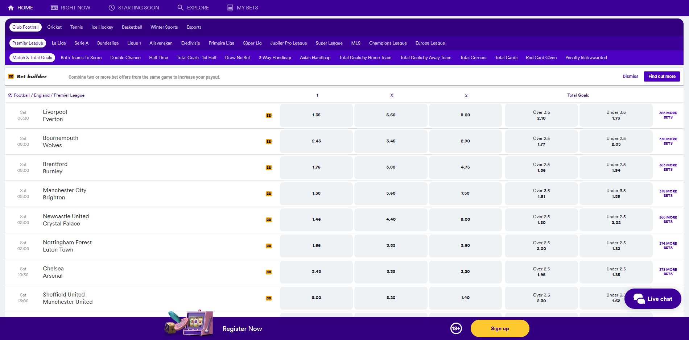Open 366 more bets for Newcastle match

[x=668, y=220]
